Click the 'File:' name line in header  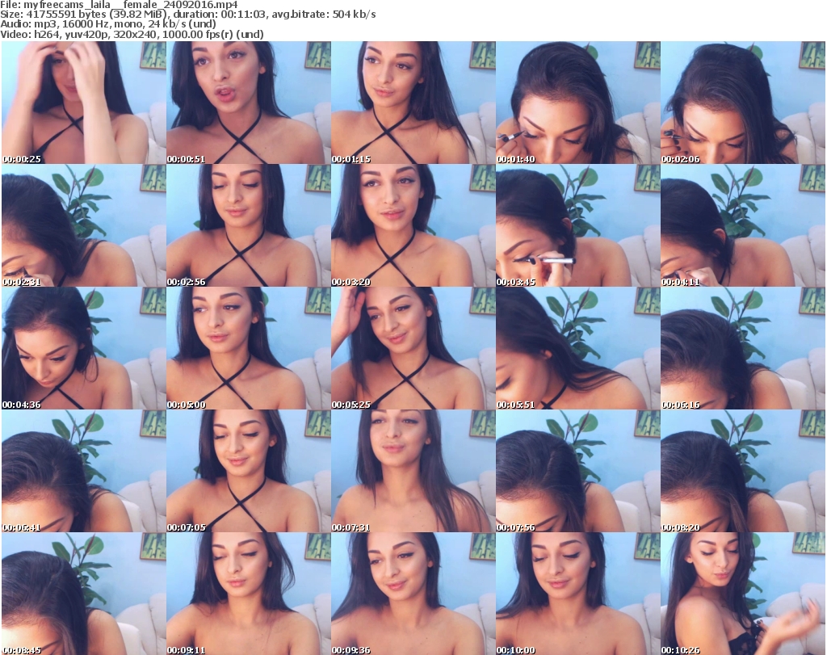pyautogui.click(x=120, y=6)
